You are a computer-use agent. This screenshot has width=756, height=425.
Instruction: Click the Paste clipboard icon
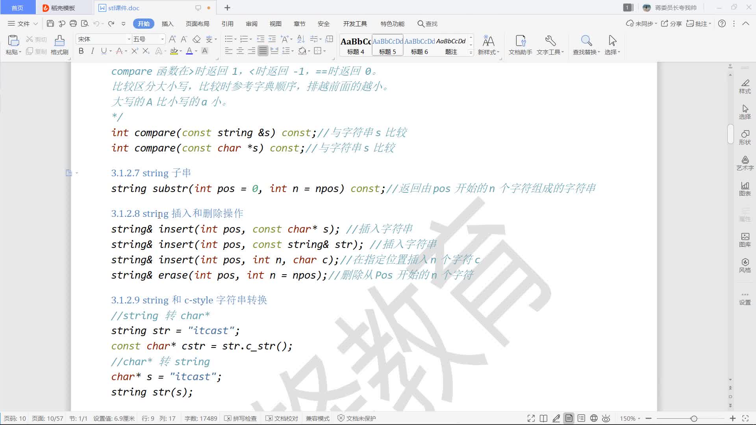pos(13,41)
